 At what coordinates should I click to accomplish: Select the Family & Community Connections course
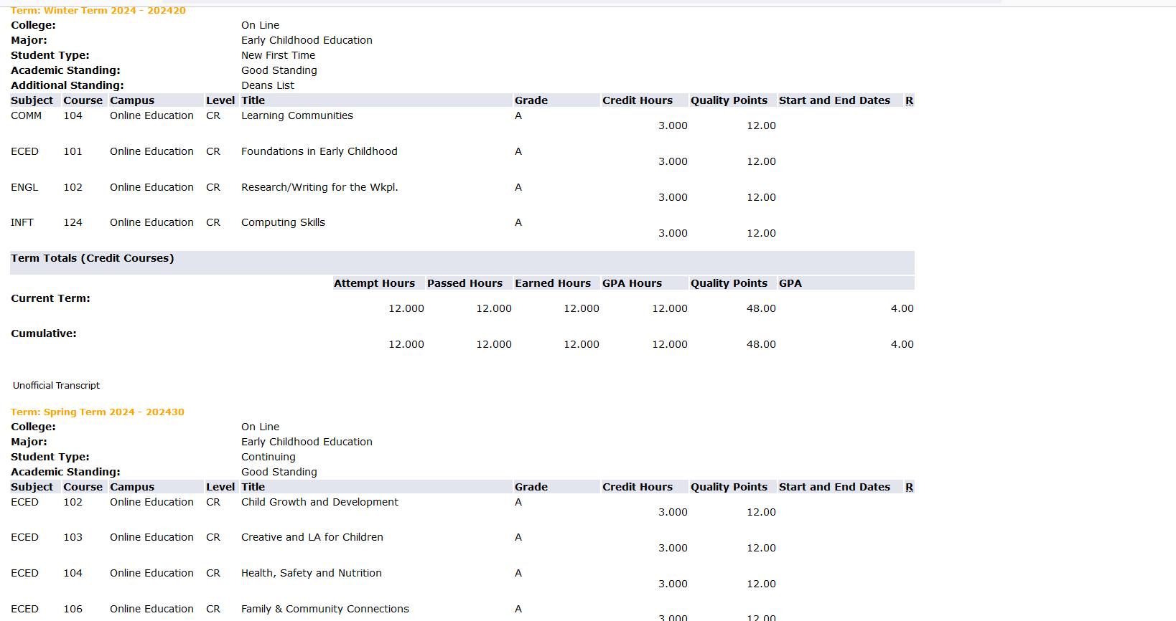[325, 609]
